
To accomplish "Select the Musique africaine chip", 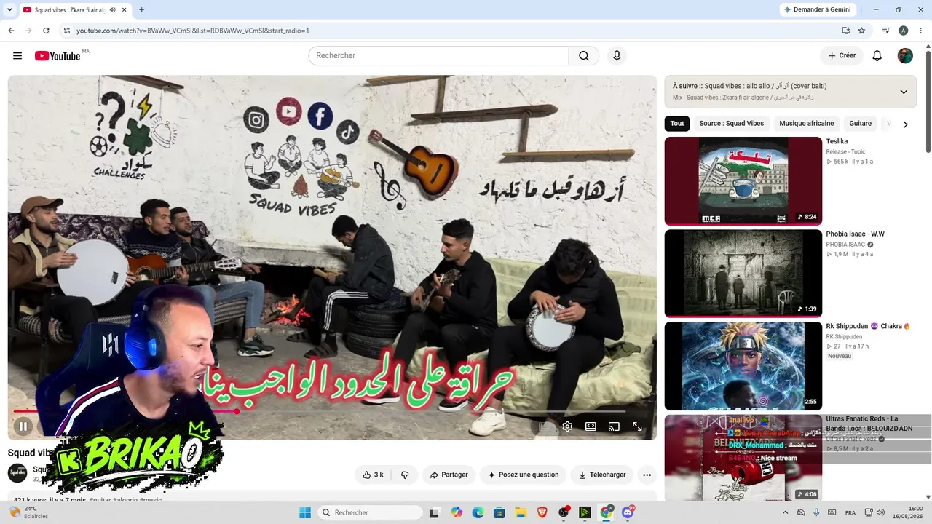I will [x=807, y=124].
